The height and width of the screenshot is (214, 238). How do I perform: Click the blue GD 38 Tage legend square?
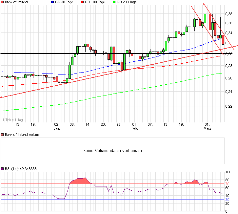coord(53,2)
